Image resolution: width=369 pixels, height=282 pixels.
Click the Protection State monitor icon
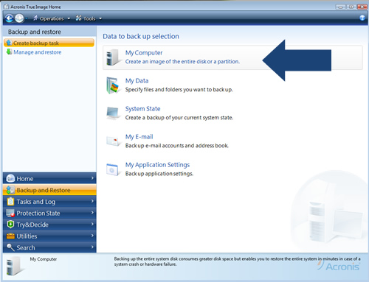[x=10, y=213]
